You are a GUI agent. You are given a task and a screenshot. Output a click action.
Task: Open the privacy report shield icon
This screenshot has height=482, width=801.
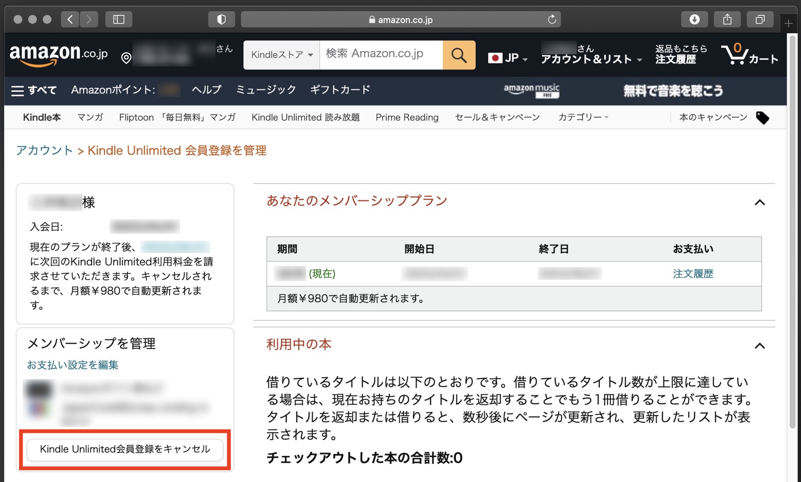[x=221, y=19]
